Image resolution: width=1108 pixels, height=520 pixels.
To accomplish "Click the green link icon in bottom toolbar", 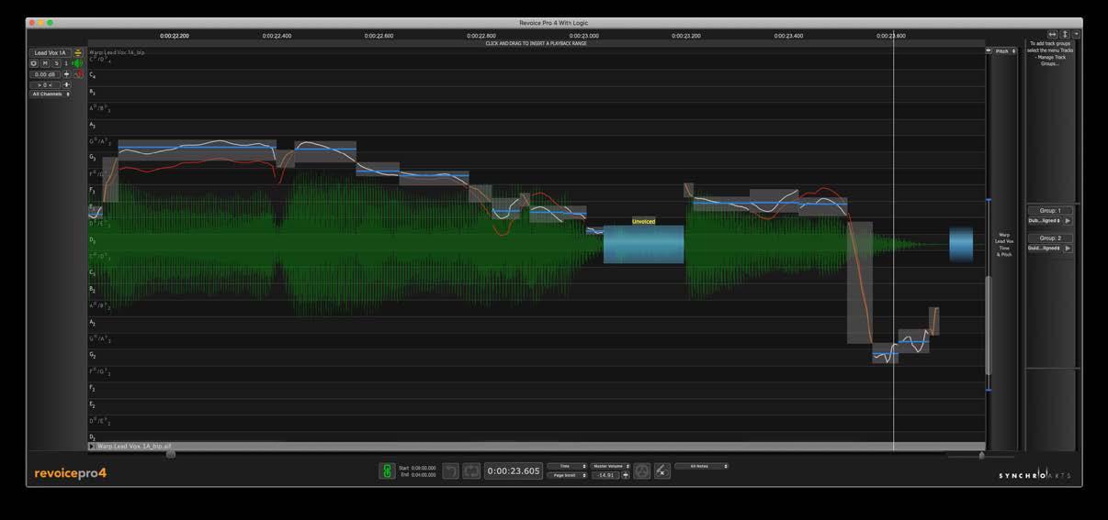I will 388,470.
